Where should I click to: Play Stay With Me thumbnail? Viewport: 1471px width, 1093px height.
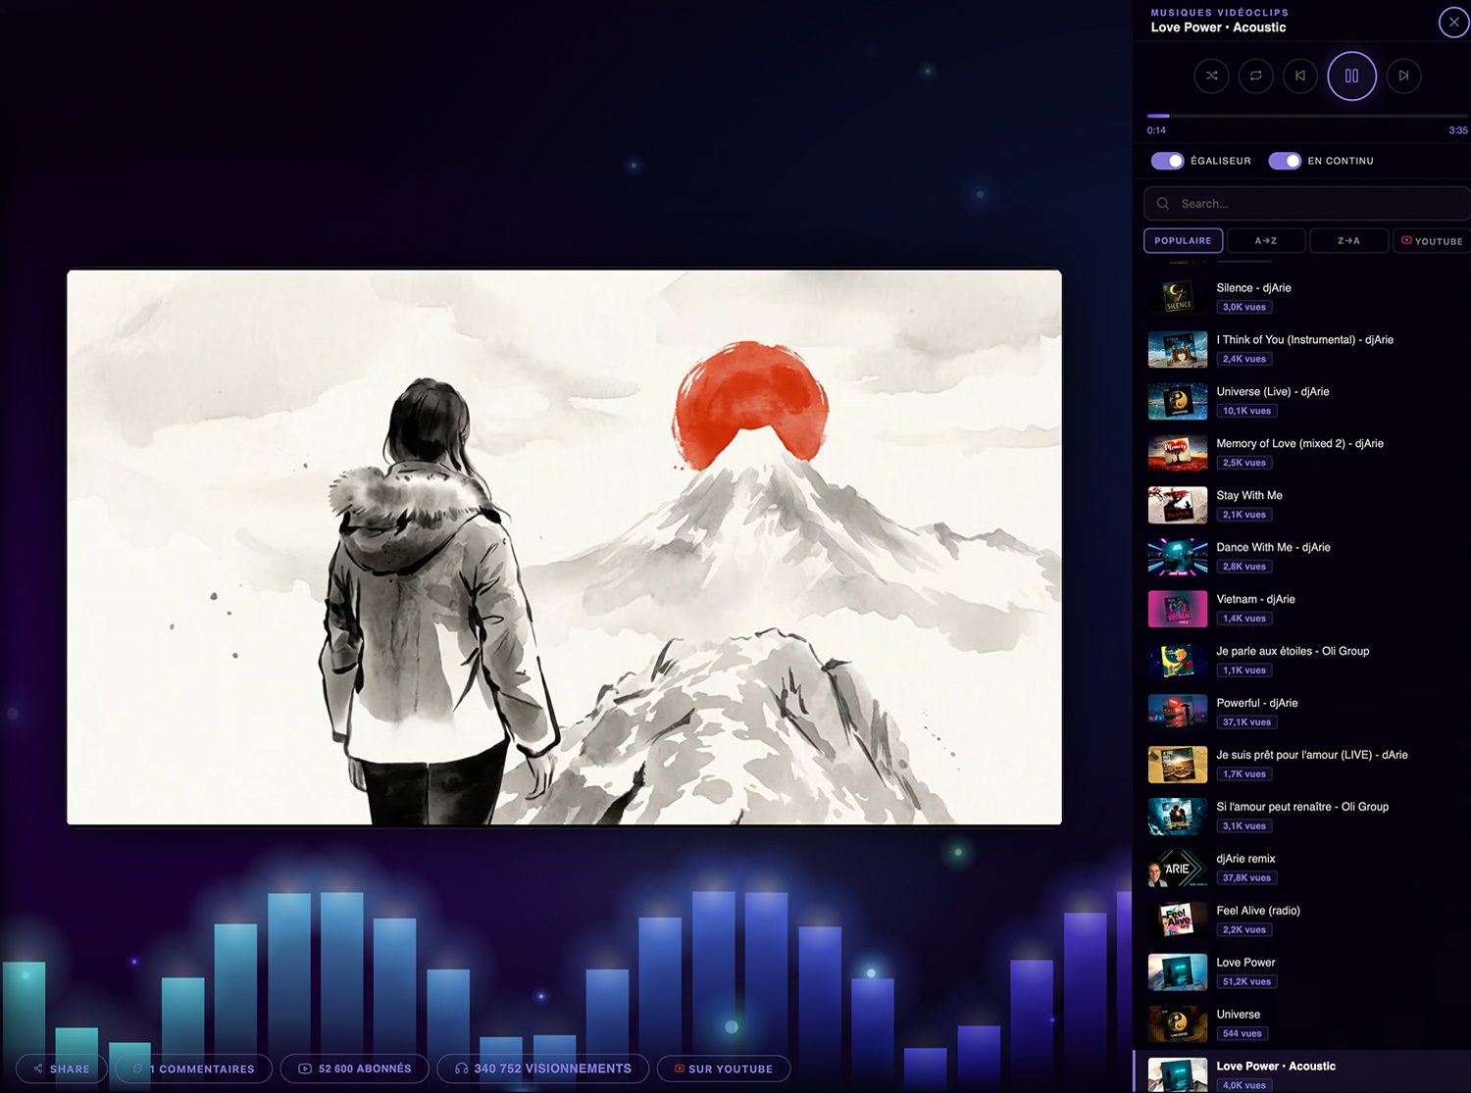[x=1178, y=505]
